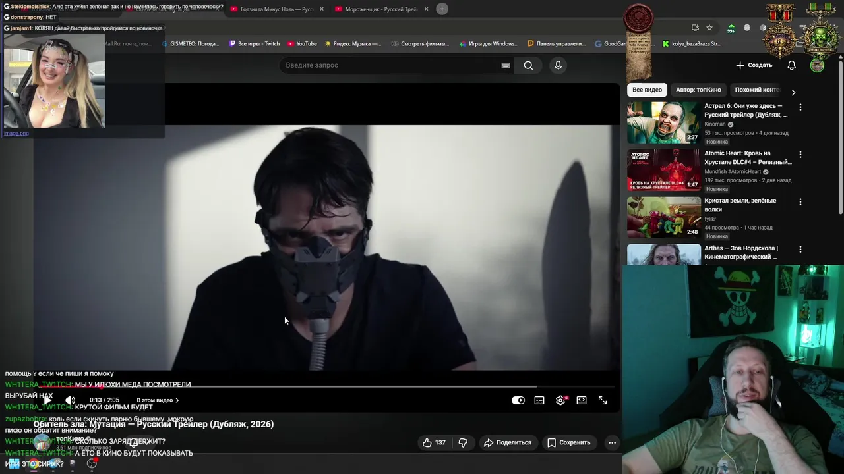Open 'Все игры - Twitch' bookmark
Viewport: 844px width, 474px height.
point(255,44)
